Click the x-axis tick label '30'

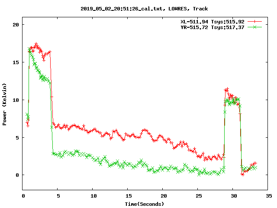click(x=234, y=196)
